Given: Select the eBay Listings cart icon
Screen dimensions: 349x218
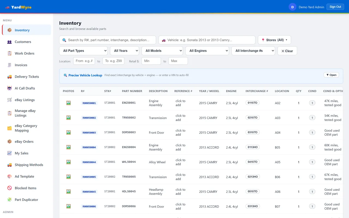Looking at the screenshot, I should 10,100.
